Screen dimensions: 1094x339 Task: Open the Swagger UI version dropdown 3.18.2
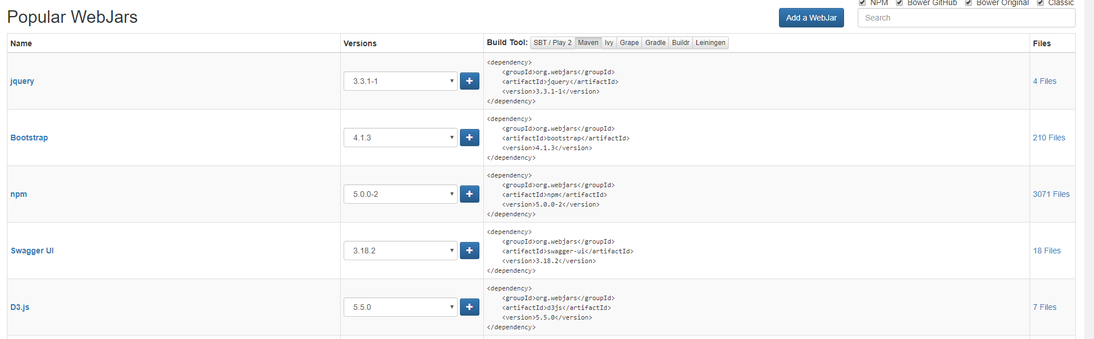[x=401, y=251]
